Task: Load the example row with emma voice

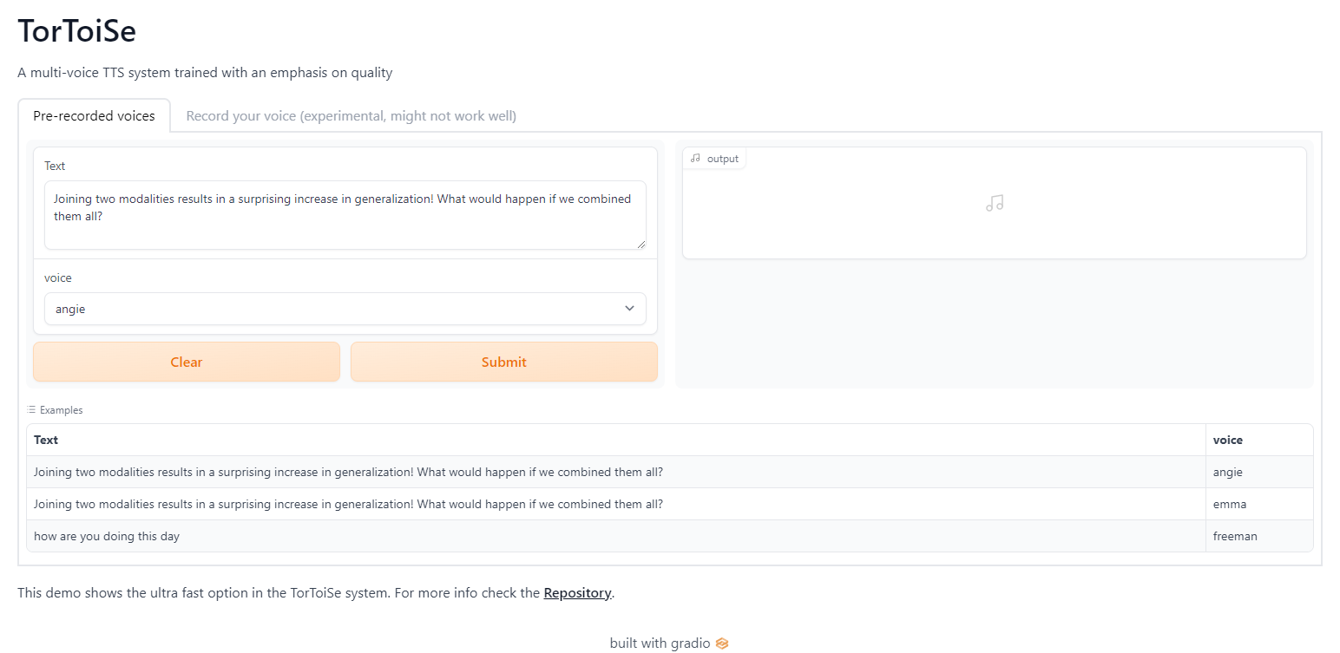Action: [x=348, y=505]
